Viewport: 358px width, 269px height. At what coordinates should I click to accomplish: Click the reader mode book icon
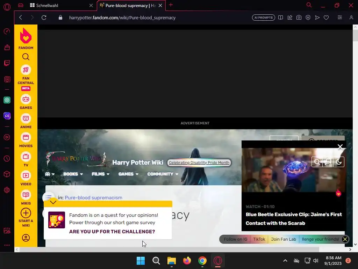coord(281,18)
